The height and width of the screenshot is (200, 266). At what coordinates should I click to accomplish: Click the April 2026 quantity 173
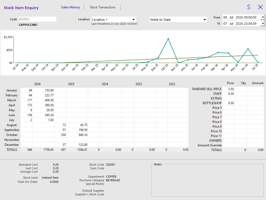tap(26, 105)
